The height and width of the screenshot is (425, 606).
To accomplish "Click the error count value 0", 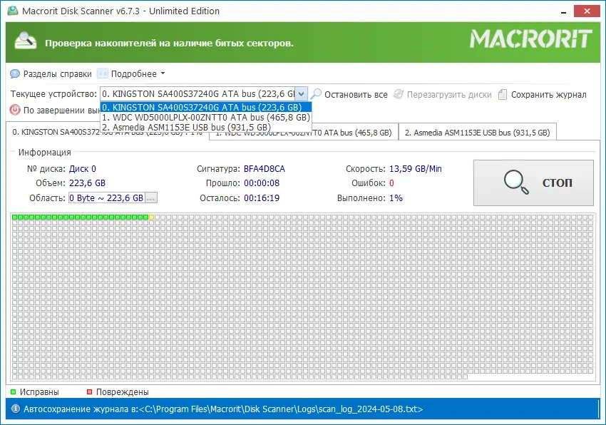I will coord(391,183).
